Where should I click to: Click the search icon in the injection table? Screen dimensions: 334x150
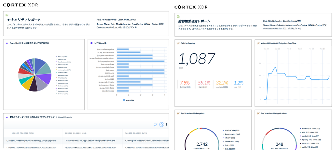pos(162,125)
